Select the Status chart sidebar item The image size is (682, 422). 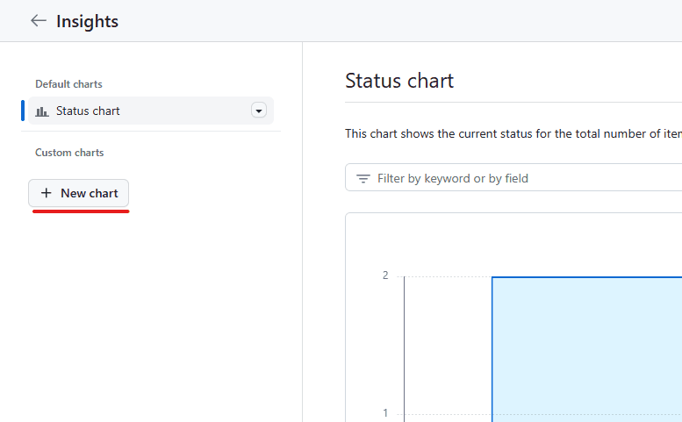(88, 111)
